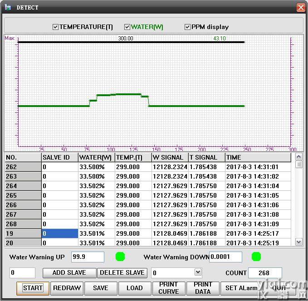Screen dimensions: 308x301
Task: Click the Water Warning DOWN field
Action: [x=226, y=257]
